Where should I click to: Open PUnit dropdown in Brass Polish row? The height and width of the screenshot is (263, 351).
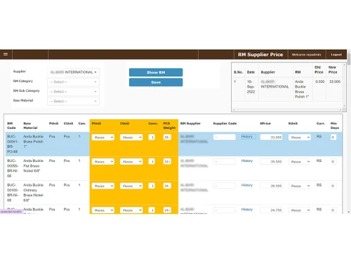click(x=103, y=137)
